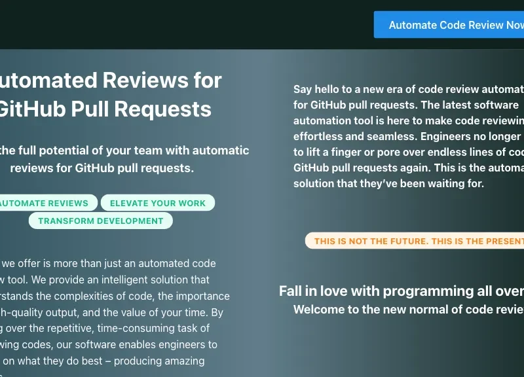
Task: Click 'to lift a finger or pore over' line
Action: 408,152
